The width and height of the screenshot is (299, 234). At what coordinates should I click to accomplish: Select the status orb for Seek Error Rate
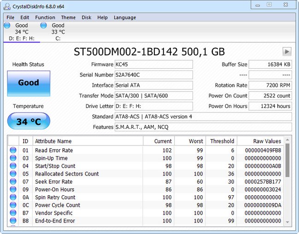pyautogui.click(x=13, y=181)
